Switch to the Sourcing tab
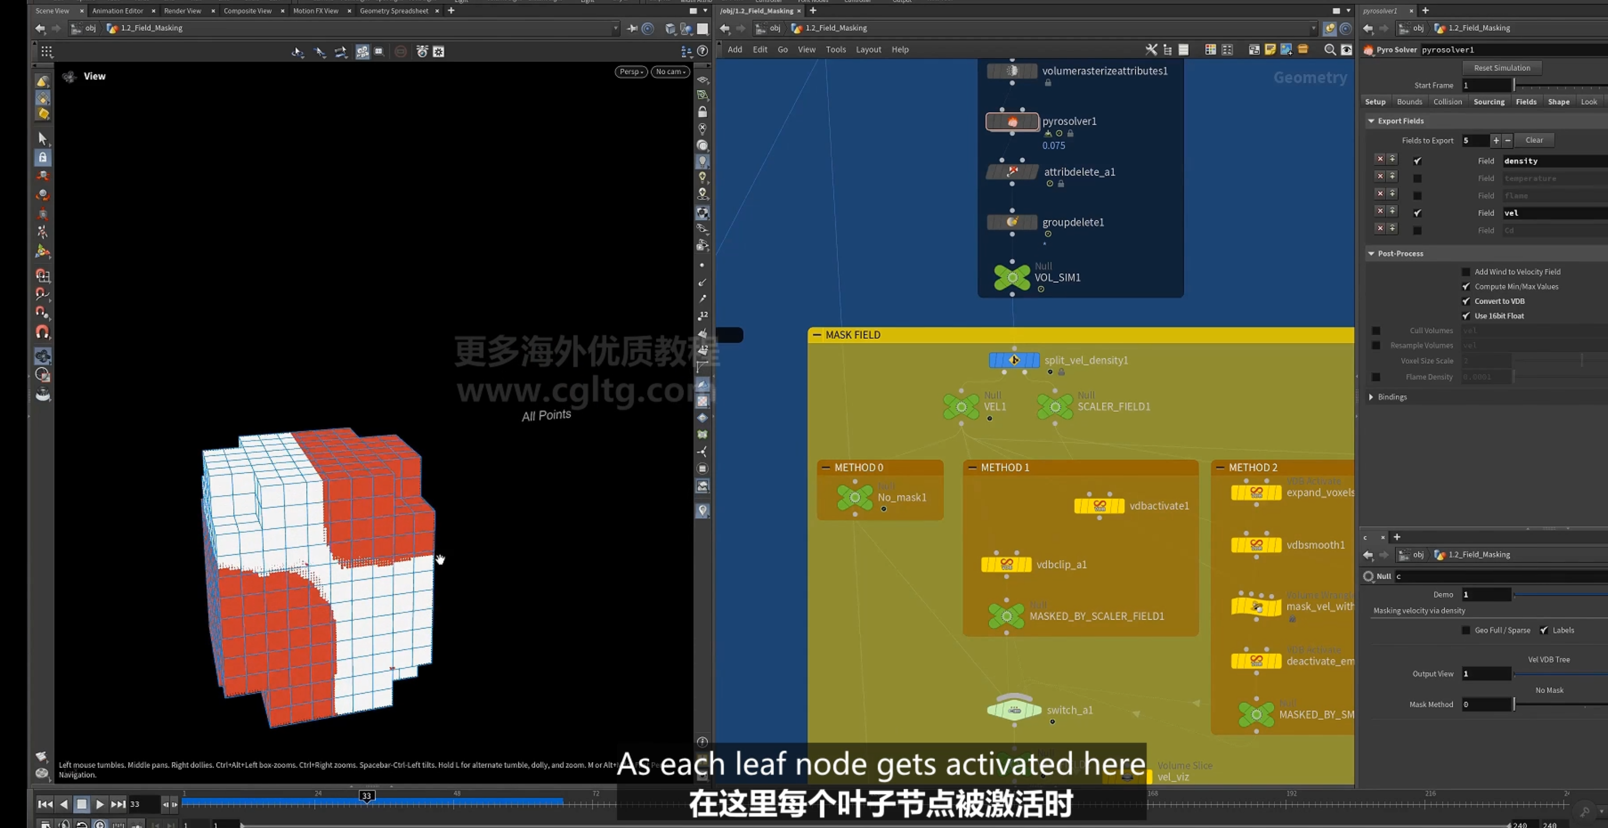Image resolution: width=1608 pixels, height=828 pixels. pyautogui.click(x=1489, y=102)
